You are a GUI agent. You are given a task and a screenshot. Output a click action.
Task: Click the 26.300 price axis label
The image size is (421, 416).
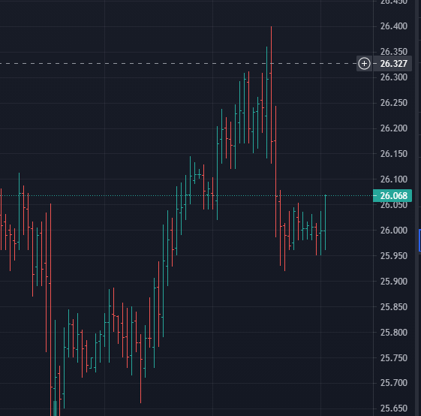[394, 77]
